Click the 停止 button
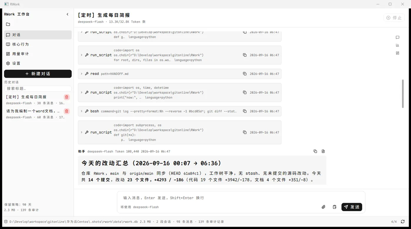 [x=394, y=18]
